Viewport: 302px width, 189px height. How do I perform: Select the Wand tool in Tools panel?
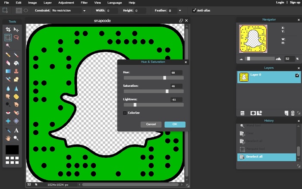[8, 45]
